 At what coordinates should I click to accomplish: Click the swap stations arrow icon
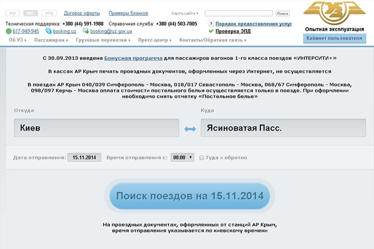pyautogui.click(x=190, y=129)
